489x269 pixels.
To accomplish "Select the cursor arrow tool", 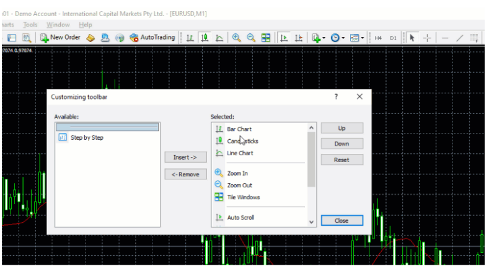I will [412, 38].
